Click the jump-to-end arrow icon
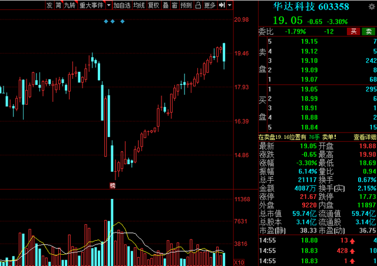The height and width of the screenshot is (266, 377). [x=221, y=5]
